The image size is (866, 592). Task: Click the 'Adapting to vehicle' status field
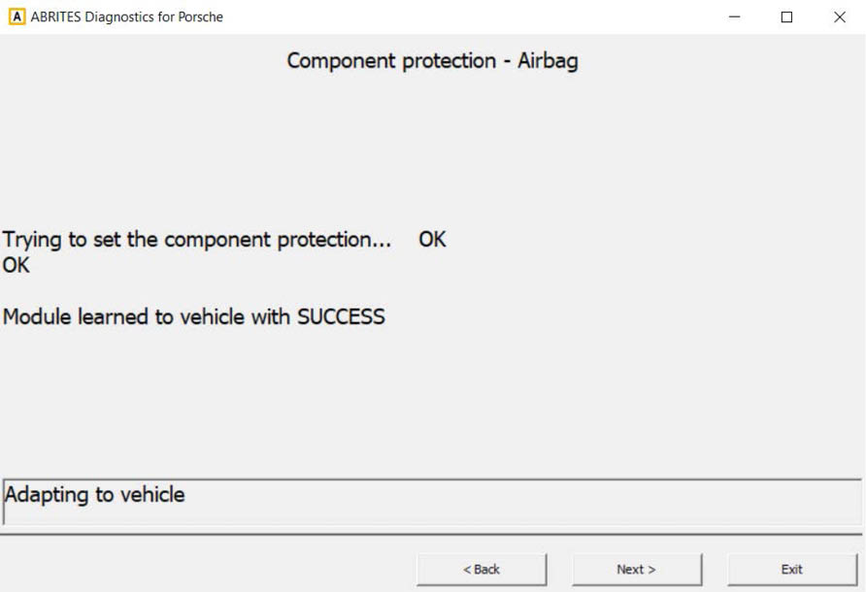(x=432, y=501)
